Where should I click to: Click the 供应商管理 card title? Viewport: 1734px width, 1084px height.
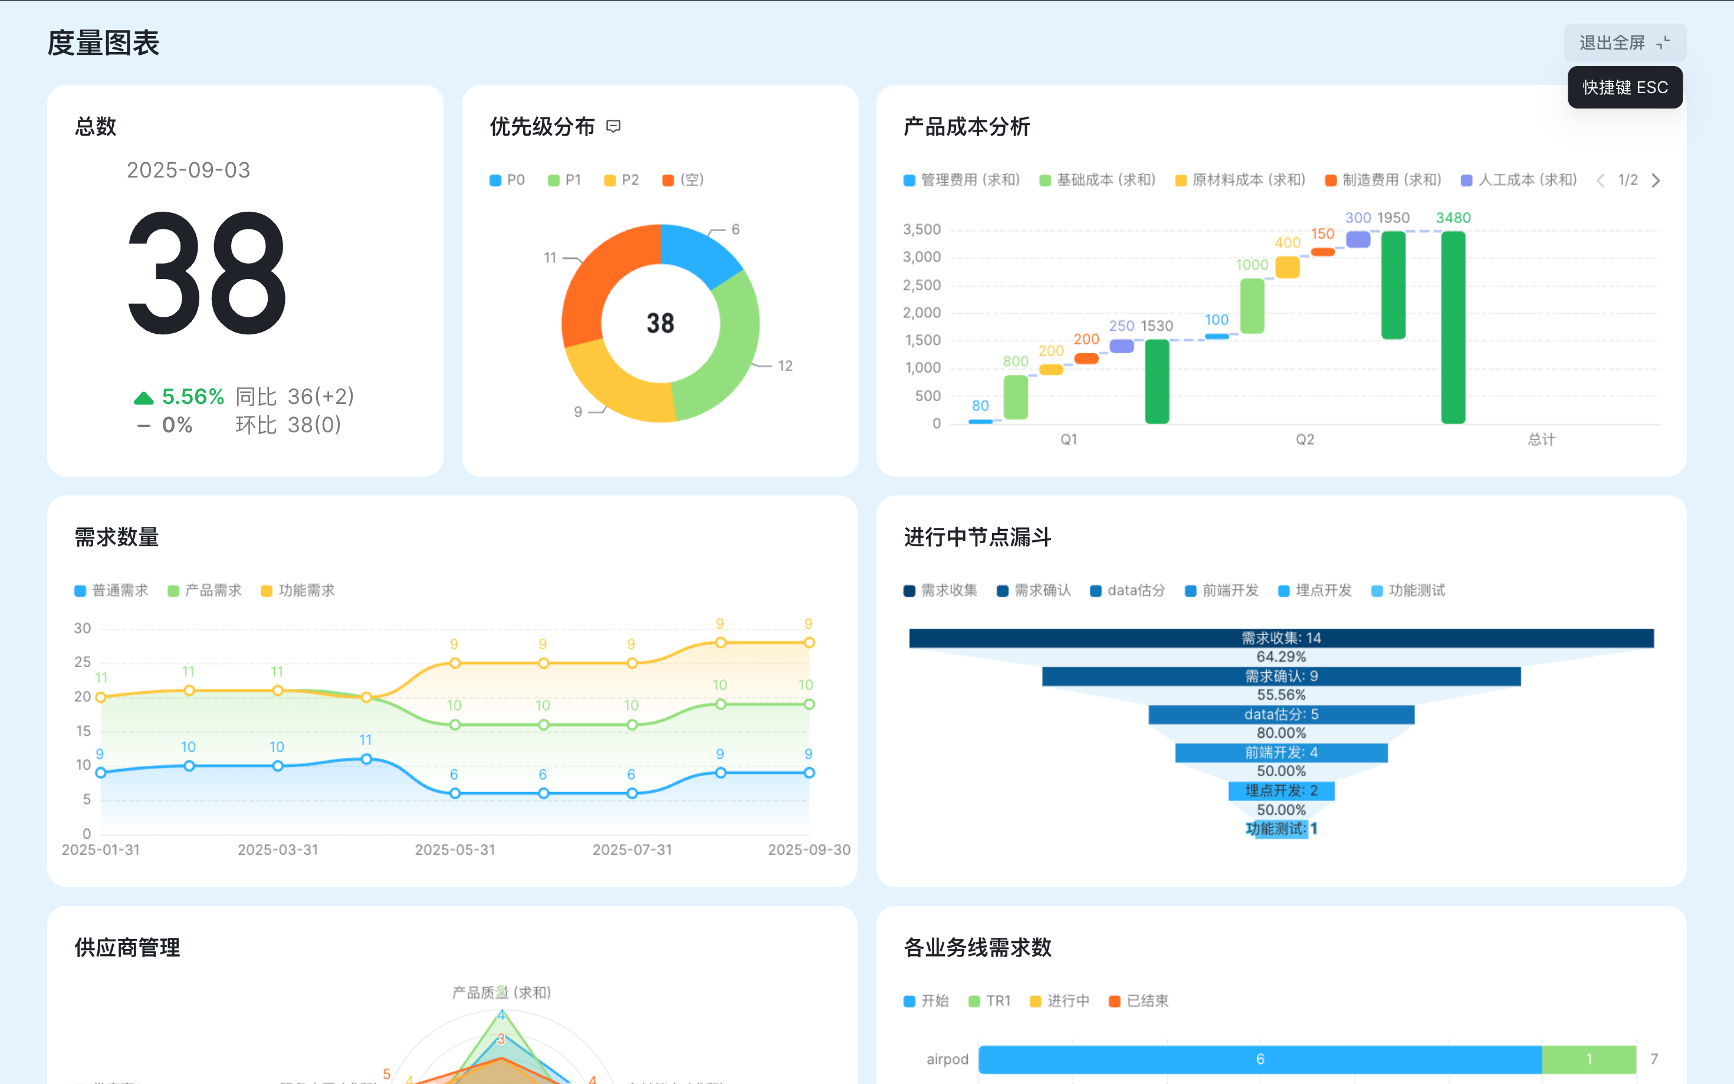point(127,948)
